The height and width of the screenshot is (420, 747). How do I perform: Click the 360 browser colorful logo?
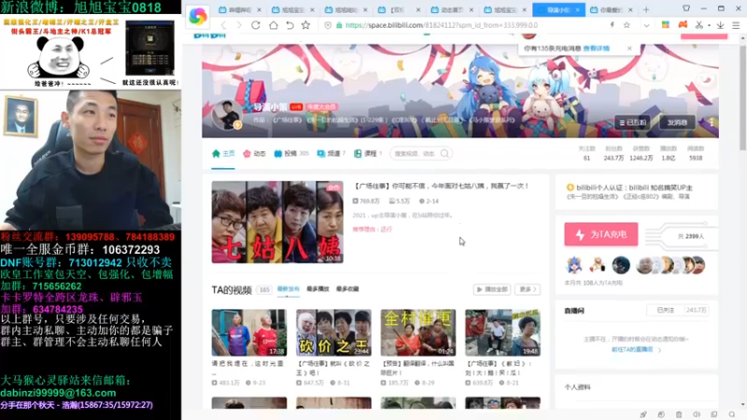click(198, 16)
